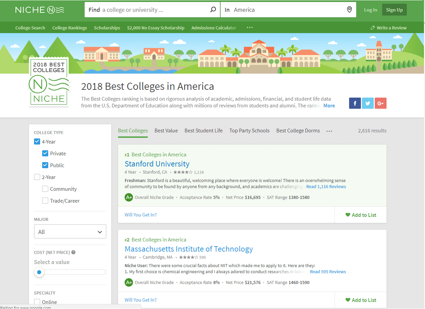Click Stanford's #1 Best Colleges in America label
Image resolution: width=425 pixels, height=309 pixels.
(155, 155)
